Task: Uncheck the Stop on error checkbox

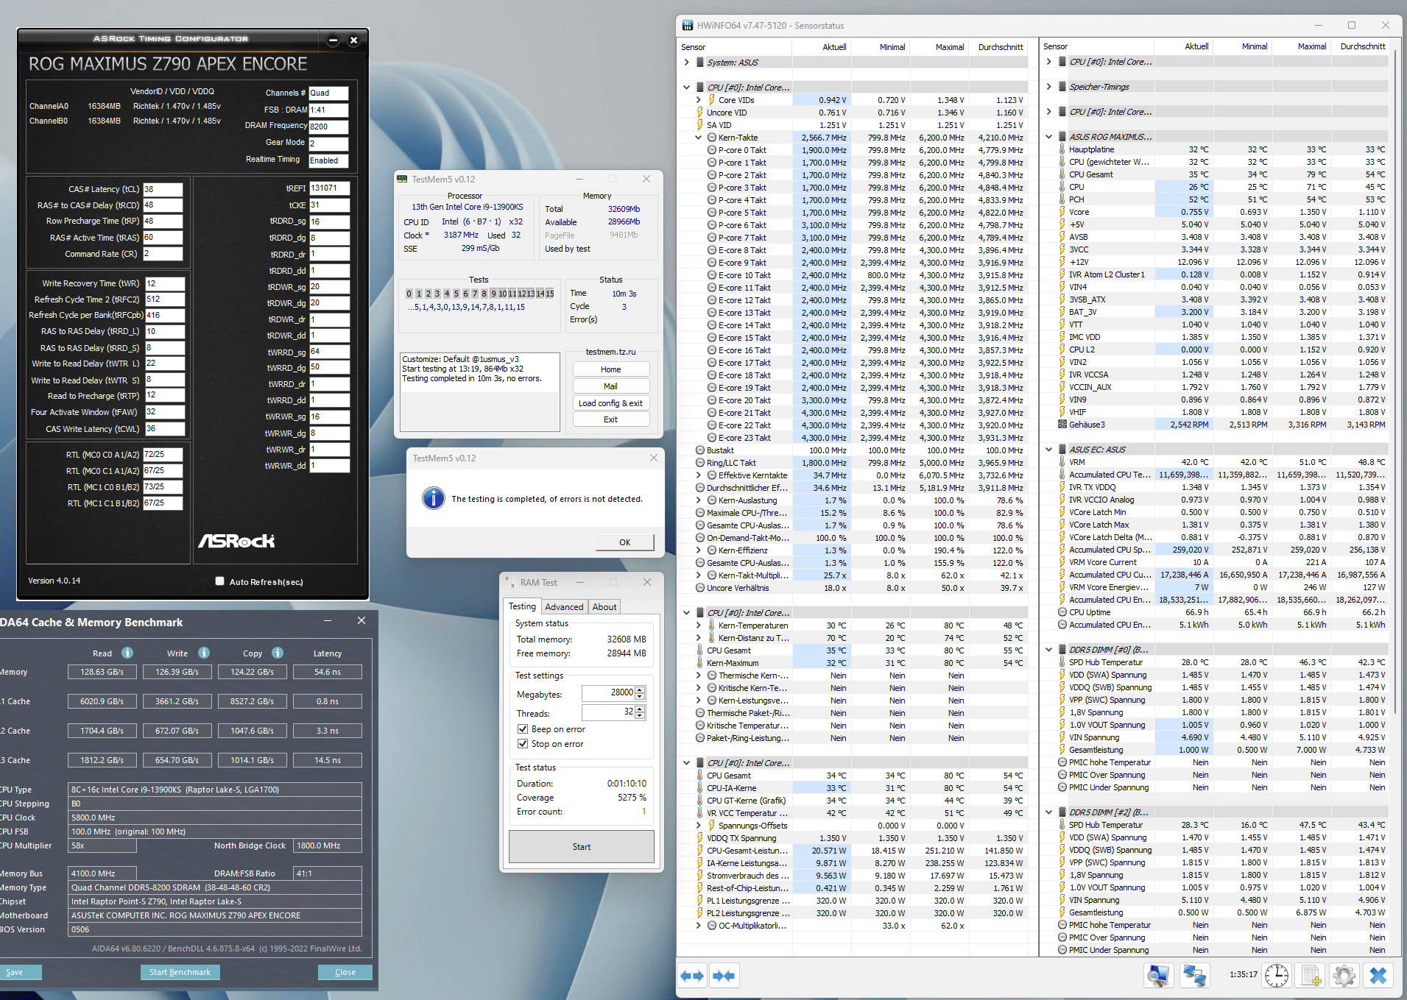Action: click(523, 744)
